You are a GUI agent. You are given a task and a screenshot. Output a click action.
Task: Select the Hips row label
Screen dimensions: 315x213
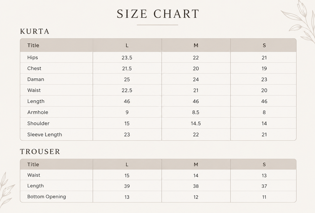pos(33,58)
